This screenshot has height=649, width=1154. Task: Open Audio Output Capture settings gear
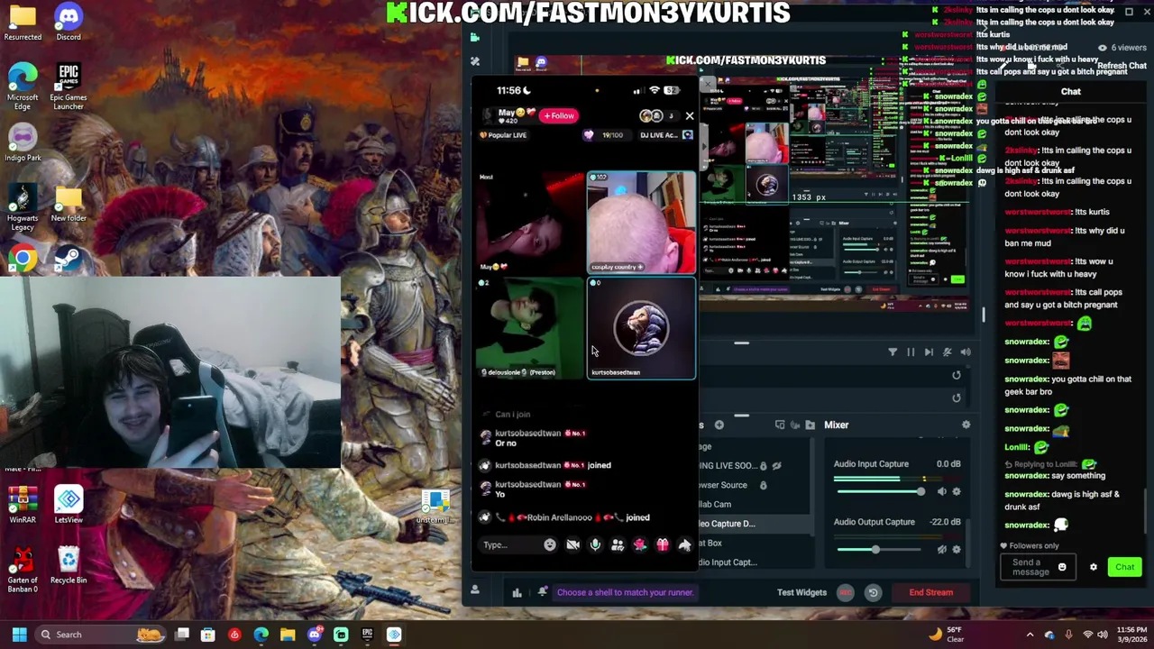click(x=957, y=549)
